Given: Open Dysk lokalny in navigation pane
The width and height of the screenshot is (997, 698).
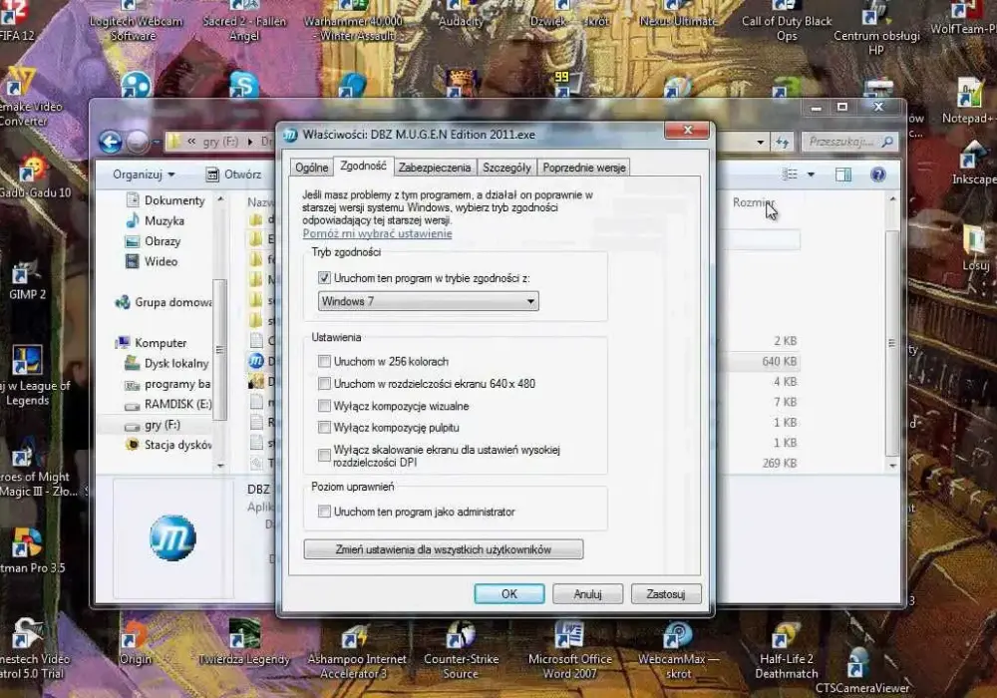Looking at the screenshot, I should [x=167, y=363].
